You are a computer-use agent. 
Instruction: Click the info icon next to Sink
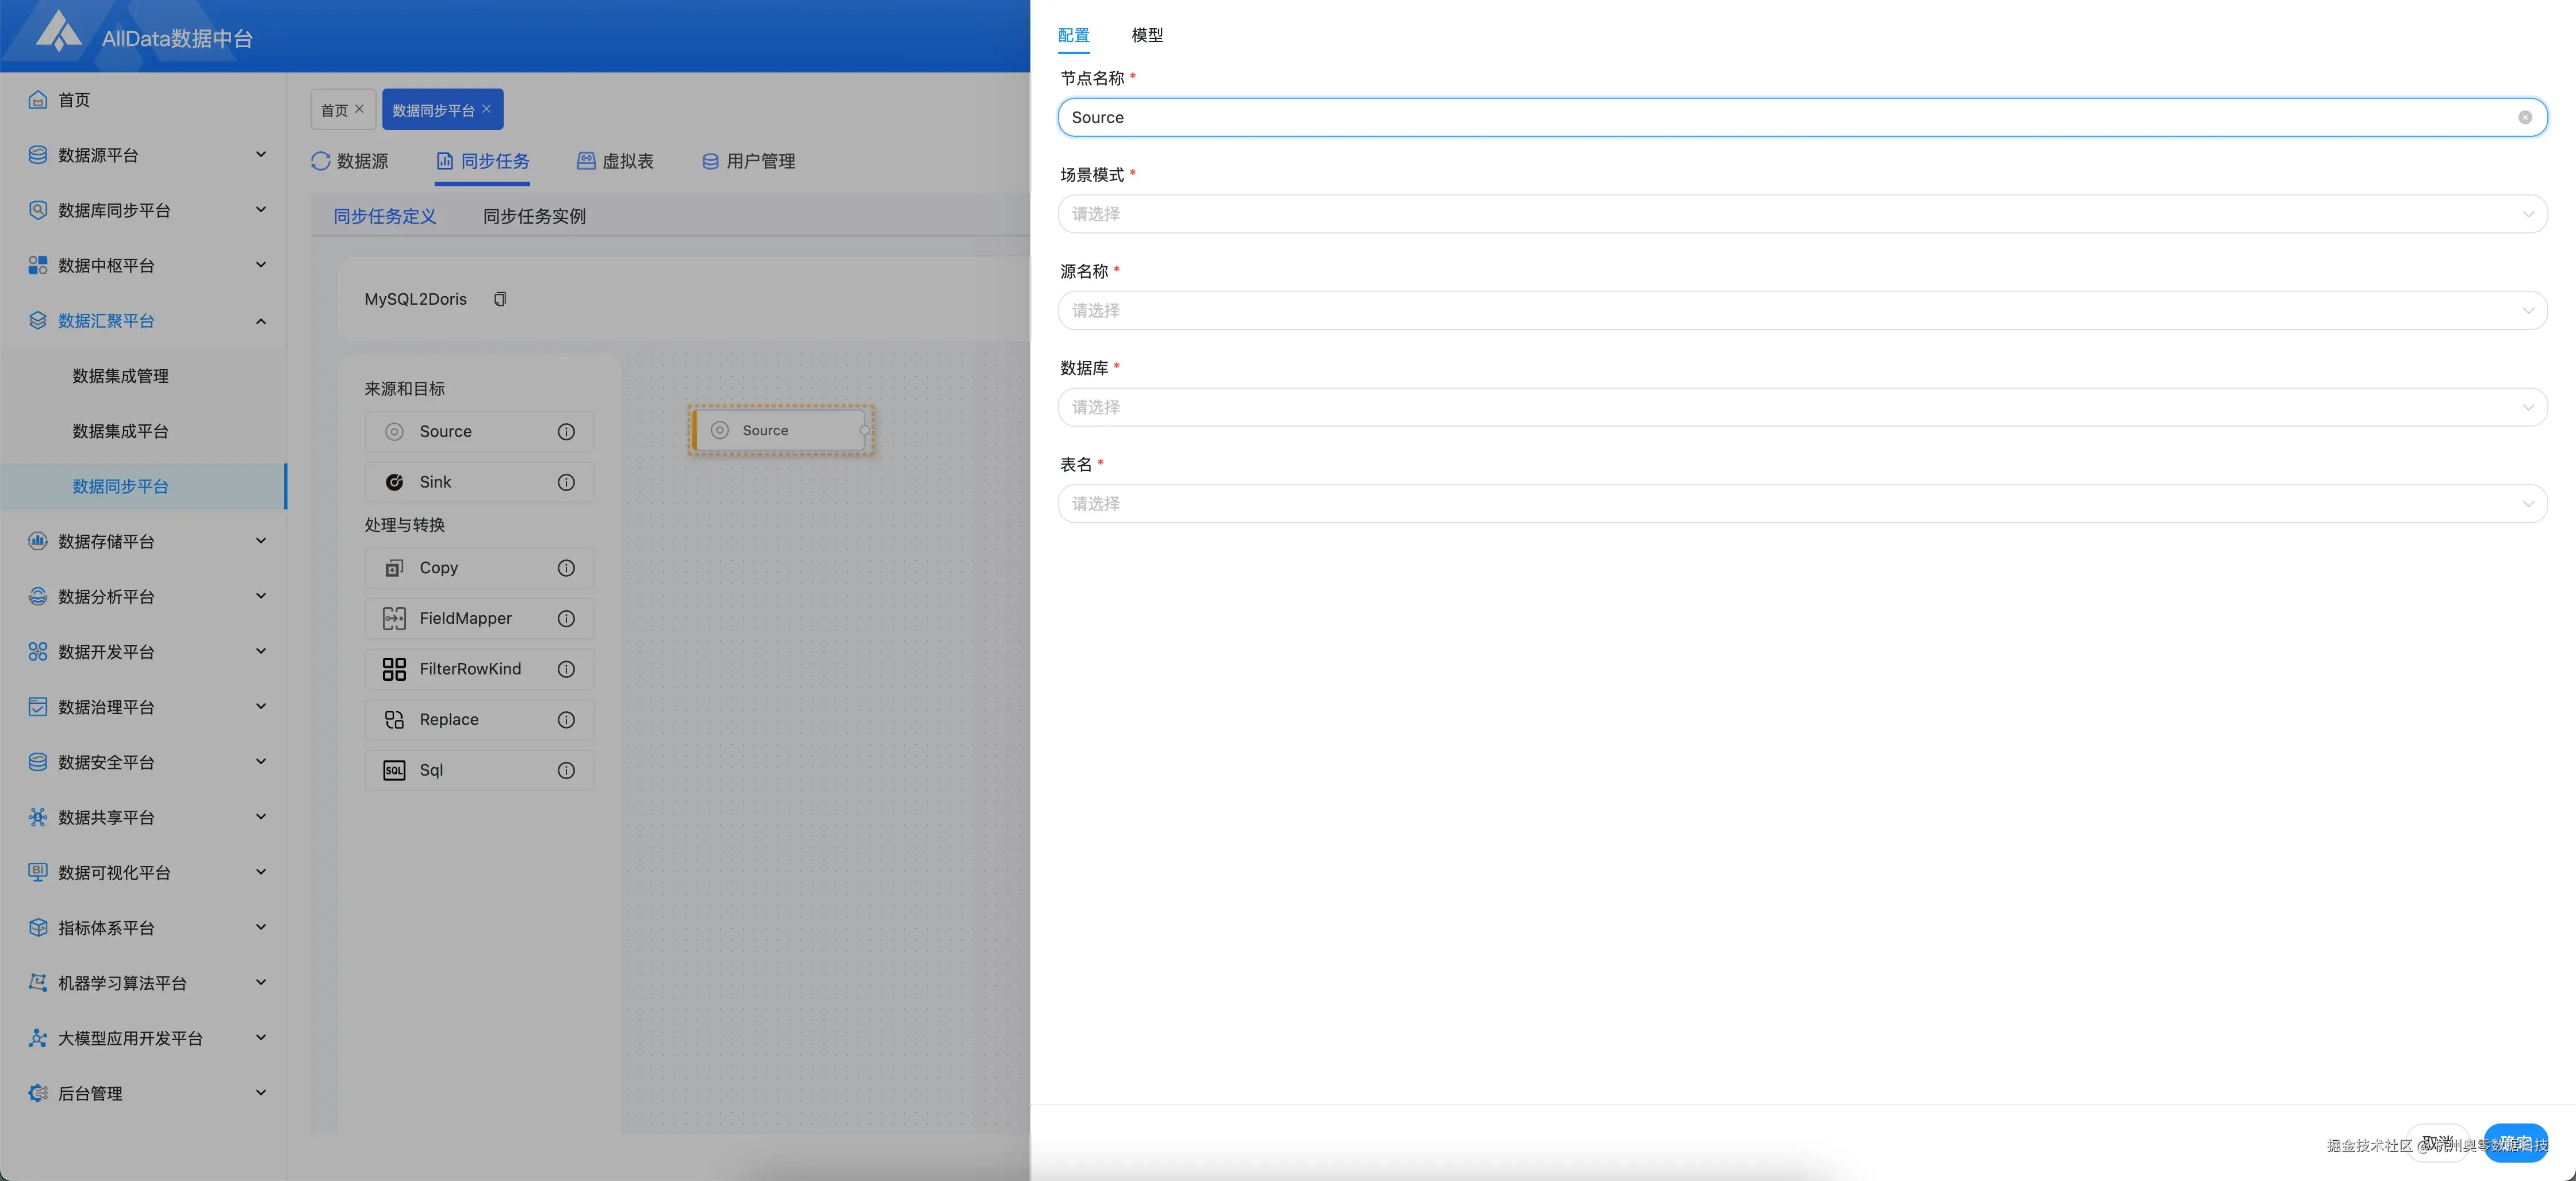point(566,482)
